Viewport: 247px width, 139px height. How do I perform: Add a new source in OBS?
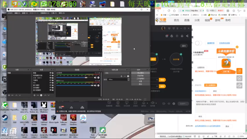pos(34,95)
